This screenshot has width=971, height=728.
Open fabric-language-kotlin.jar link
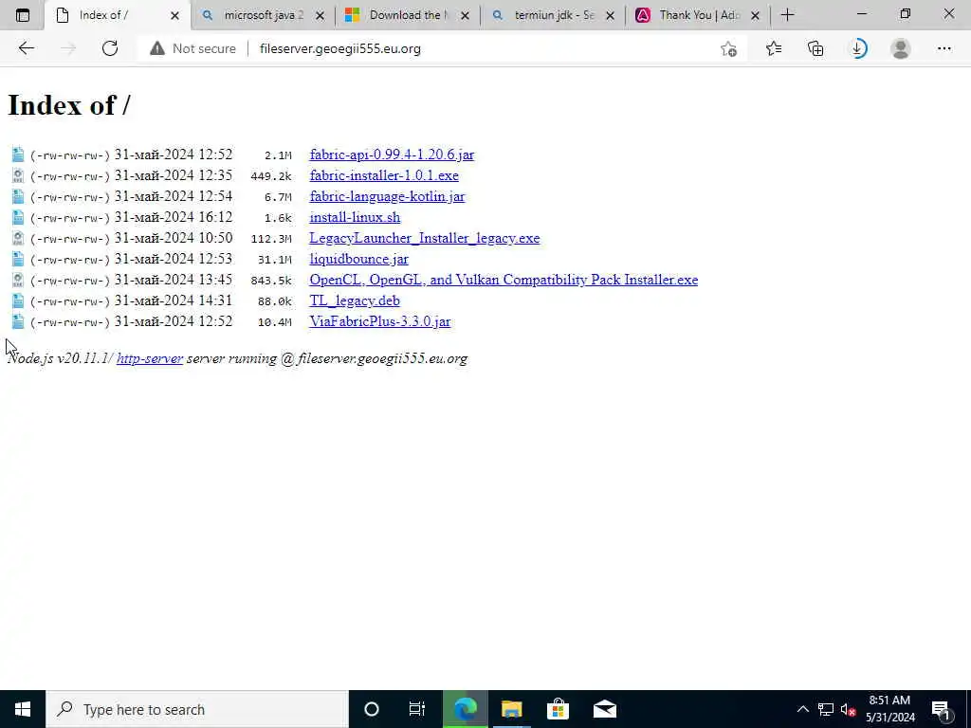(387, 196)
